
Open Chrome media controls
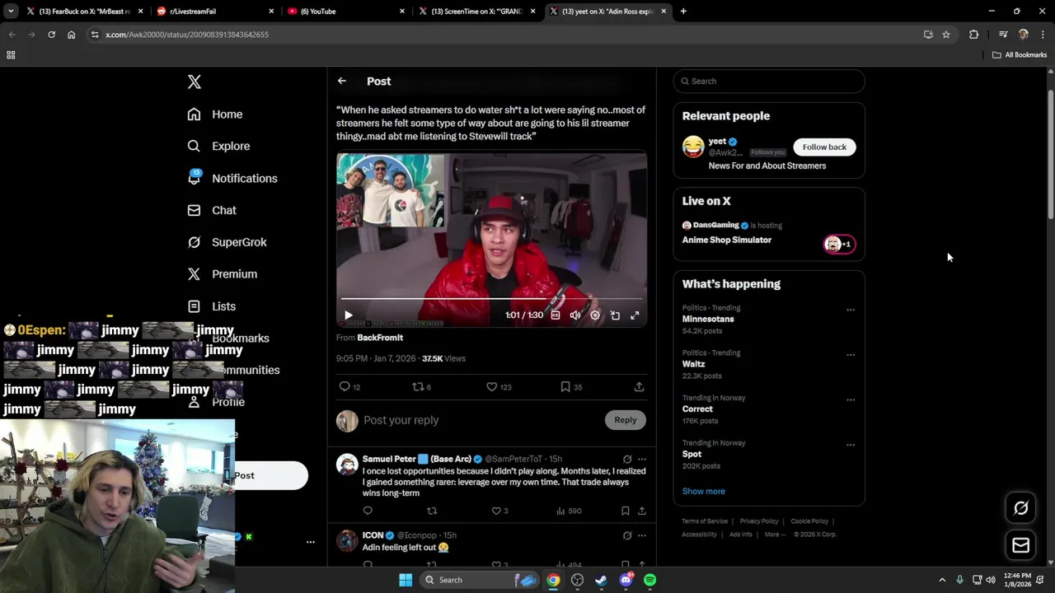(x=1003, y=35)
